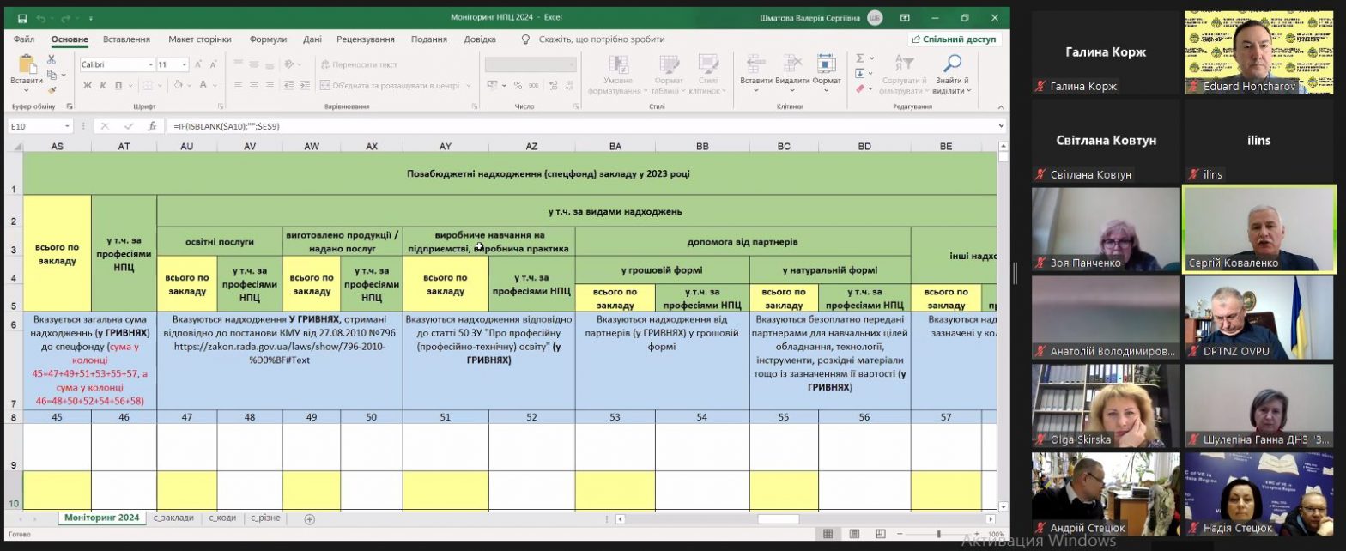Expand the formula bar
This screenshot has height=551, width=1346.
(1000, 126)
